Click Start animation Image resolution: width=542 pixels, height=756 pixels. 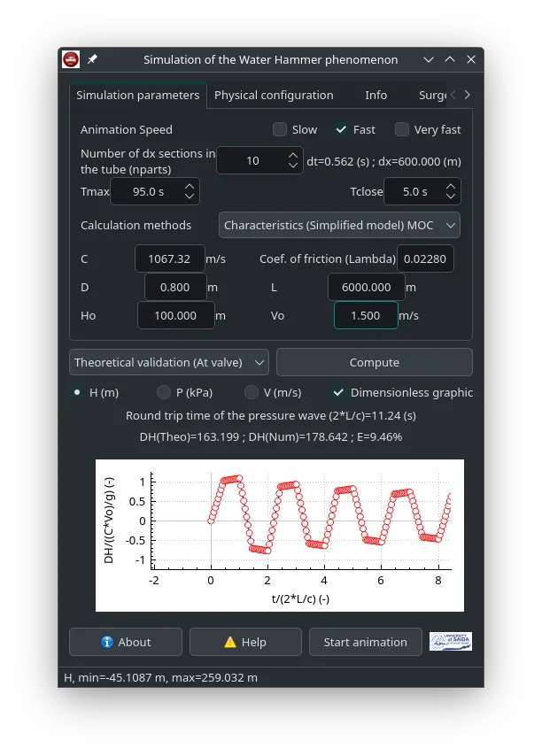coord(366,642)
